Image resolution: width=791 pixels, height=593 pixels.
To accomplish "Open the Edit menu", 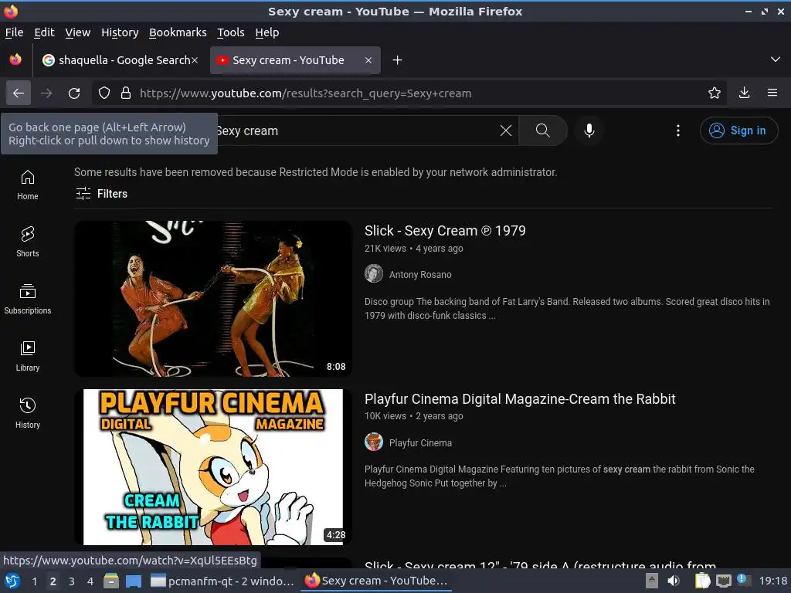I will [44, 32].
